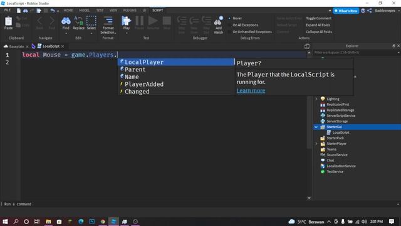The height and width of the screenshot is (226, 401).
Task: Click Toggle Comment action
Action: (318, 18)
